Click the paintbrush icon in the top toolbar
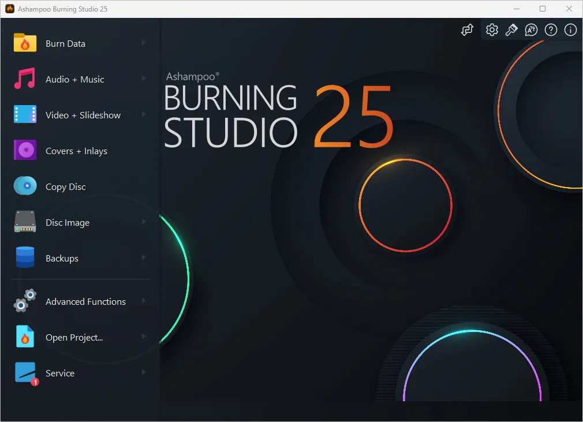This screenshot has height=422, width=583. click(x=511, y=30)
